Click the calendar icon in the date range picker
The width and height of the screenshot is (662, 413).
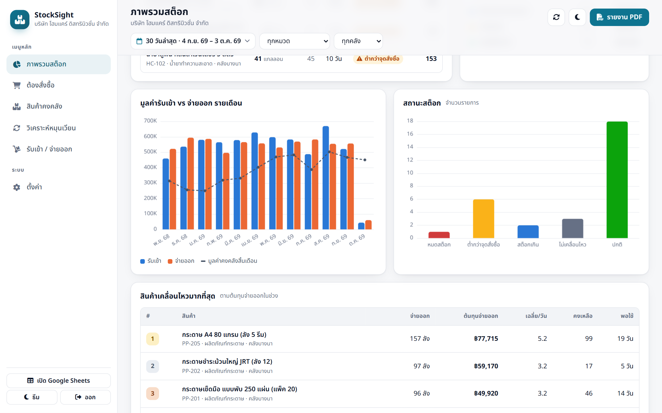(139, 41)
